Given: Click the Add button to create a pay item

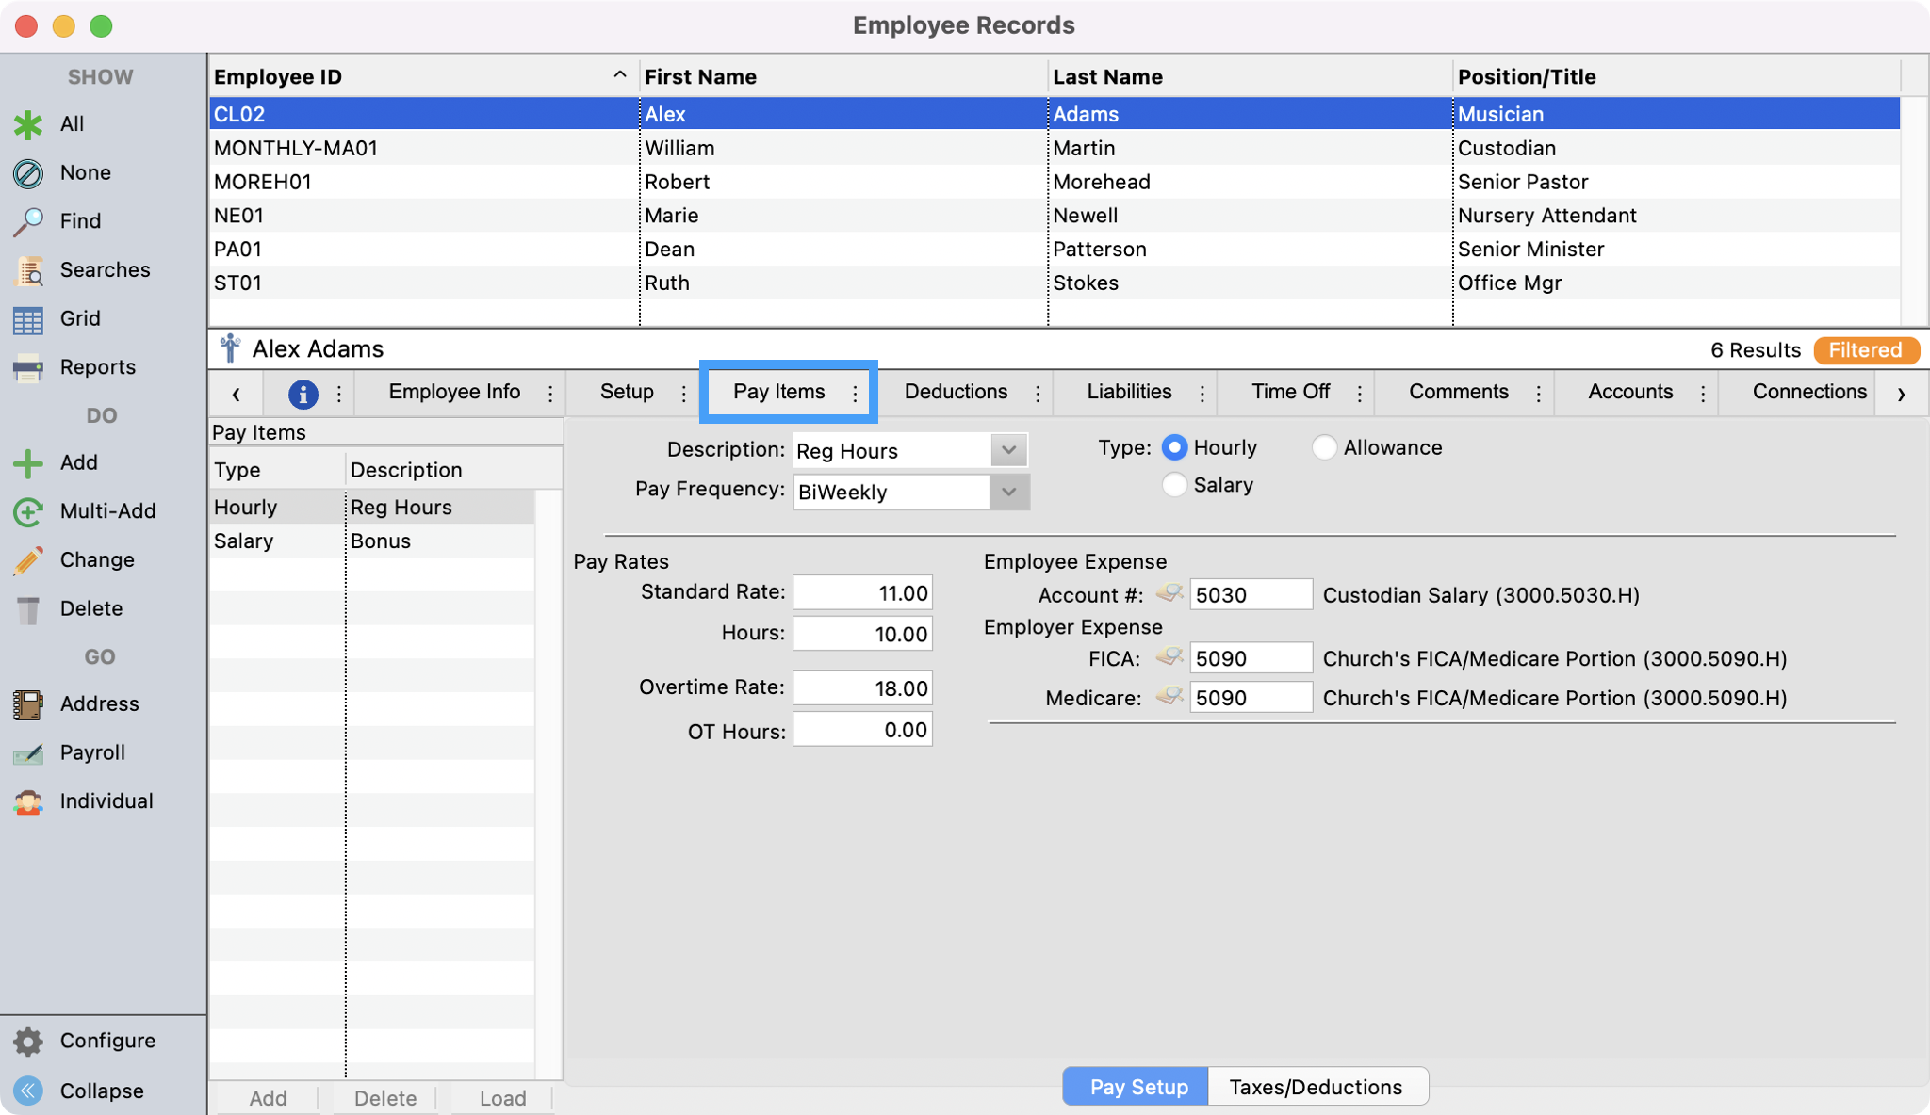Looking at the screenshot, I should tap(269, 1097).
